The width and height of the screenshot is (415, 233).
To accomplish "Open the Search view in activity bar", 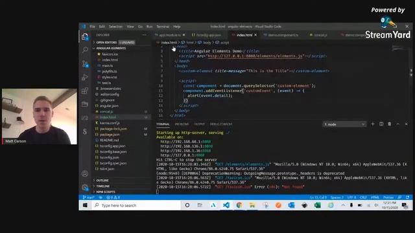I will pyautogui.click(x=85, y=50).
